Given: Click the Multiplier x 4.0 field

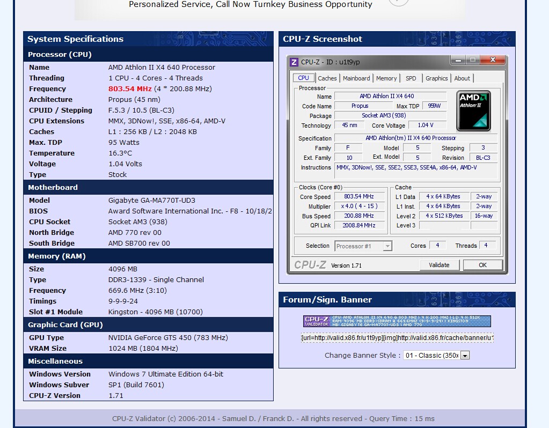Looking at the screenshot, I should pos(359,206).
